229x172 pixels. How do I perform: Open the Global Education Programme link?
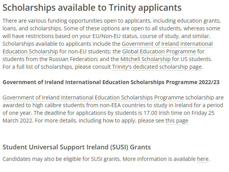[x=159, y=52]
